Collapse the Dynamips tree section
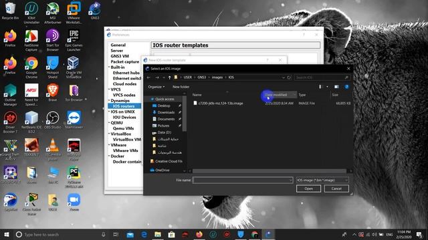This screenshot has height=240, width=428. tap(109, 101)
